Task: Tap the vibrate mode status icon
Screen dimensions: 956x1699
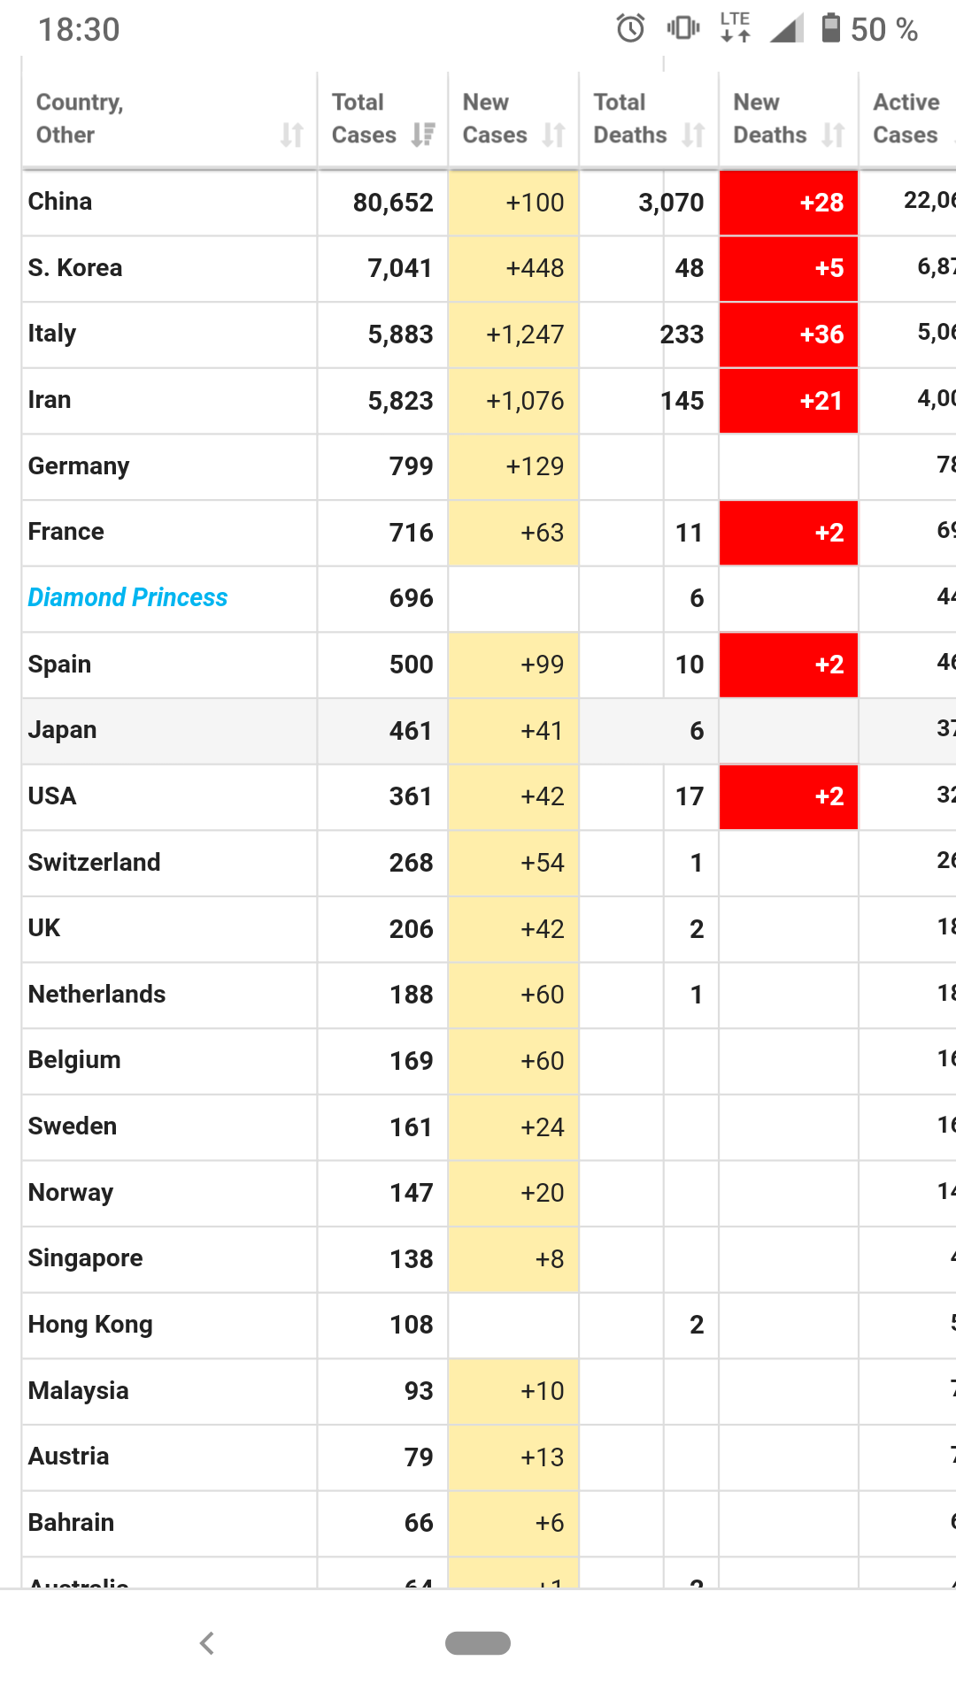Action: (682, 28)
